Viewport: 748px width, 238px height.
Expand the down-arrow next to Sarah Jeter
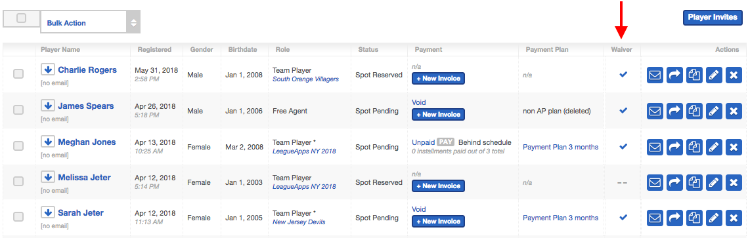coord(47,213)
